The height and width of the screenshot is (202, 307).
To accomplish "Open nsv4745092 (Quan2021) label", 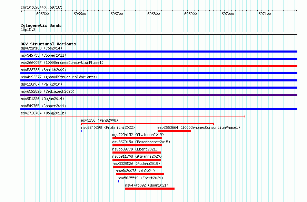I will pos(147,185).
